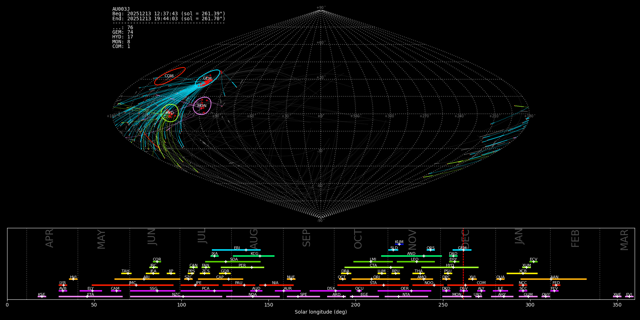
Task: Click the +330 longitude label on sky map
Action: 355,116
